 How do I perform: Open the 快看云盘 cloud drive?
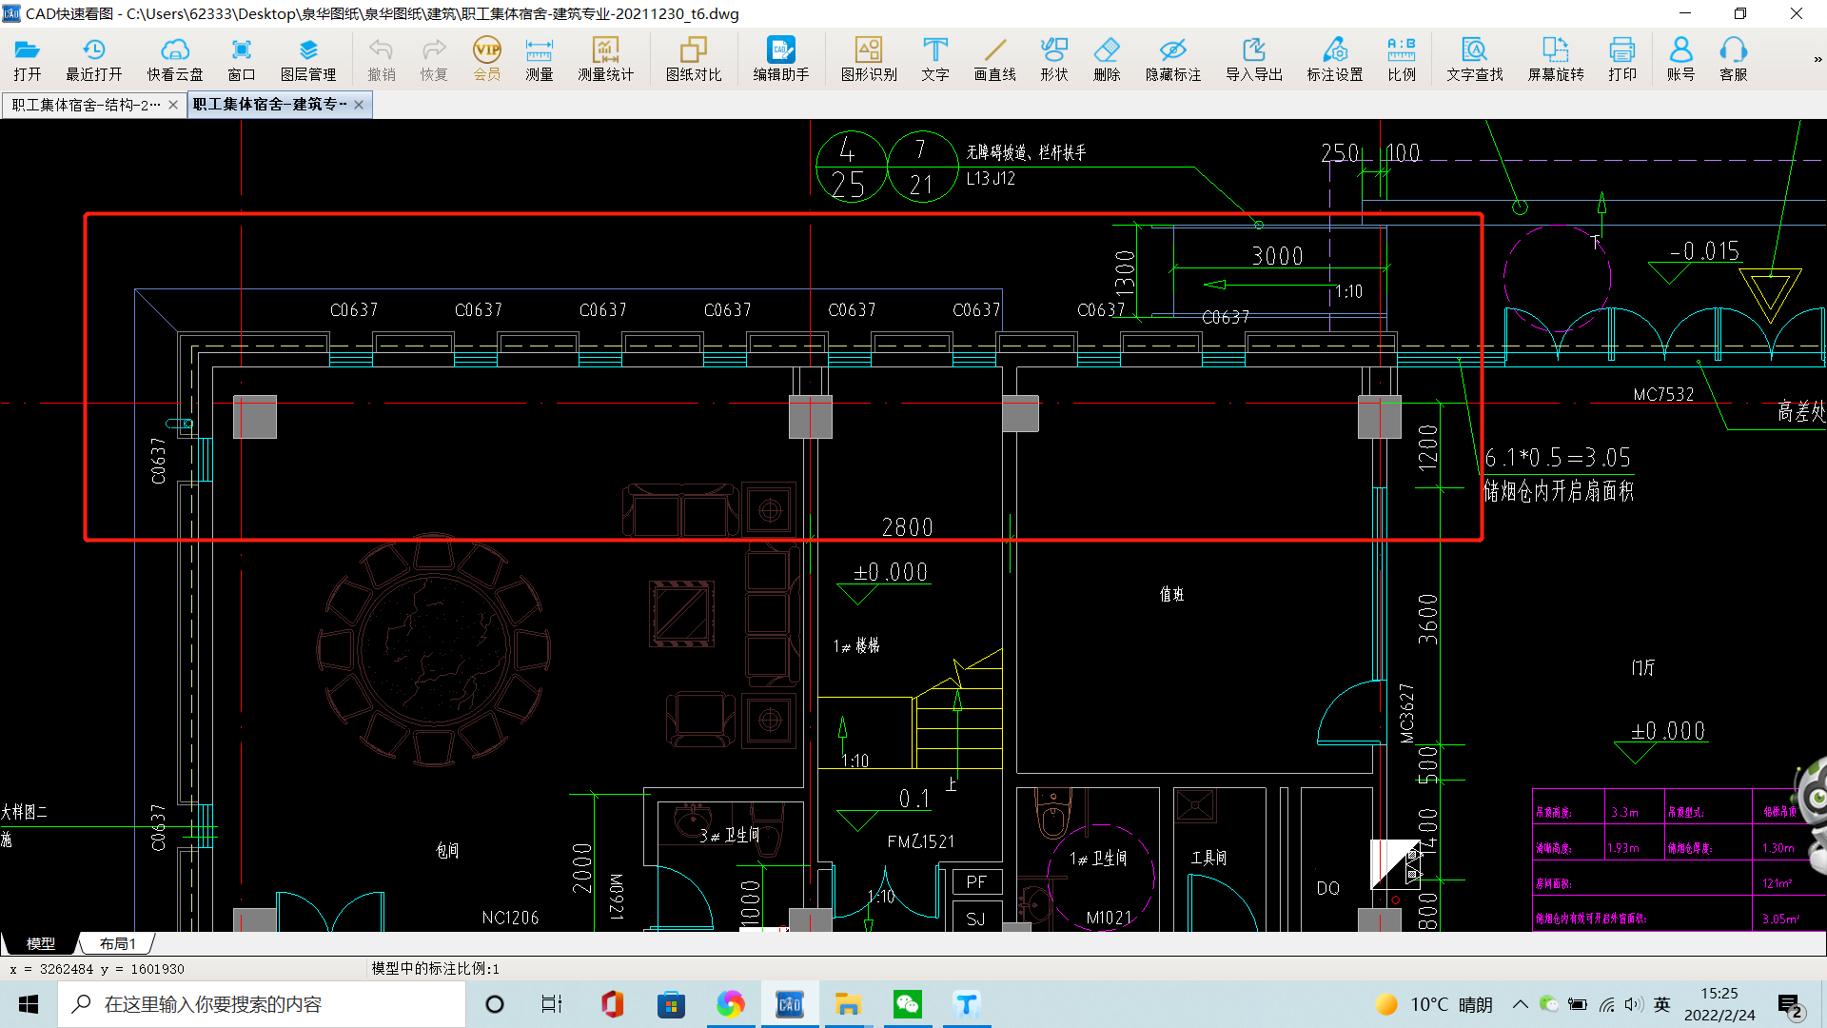tap(175, 59)
